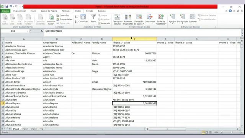Click the insert new worksheet tab icon

42,129
